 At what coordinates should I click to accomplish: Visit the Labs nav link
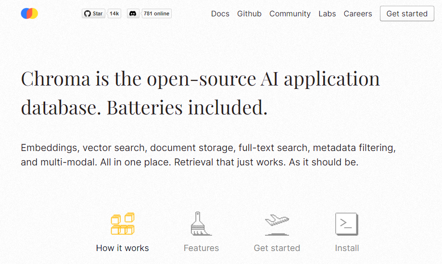[327, 13]
